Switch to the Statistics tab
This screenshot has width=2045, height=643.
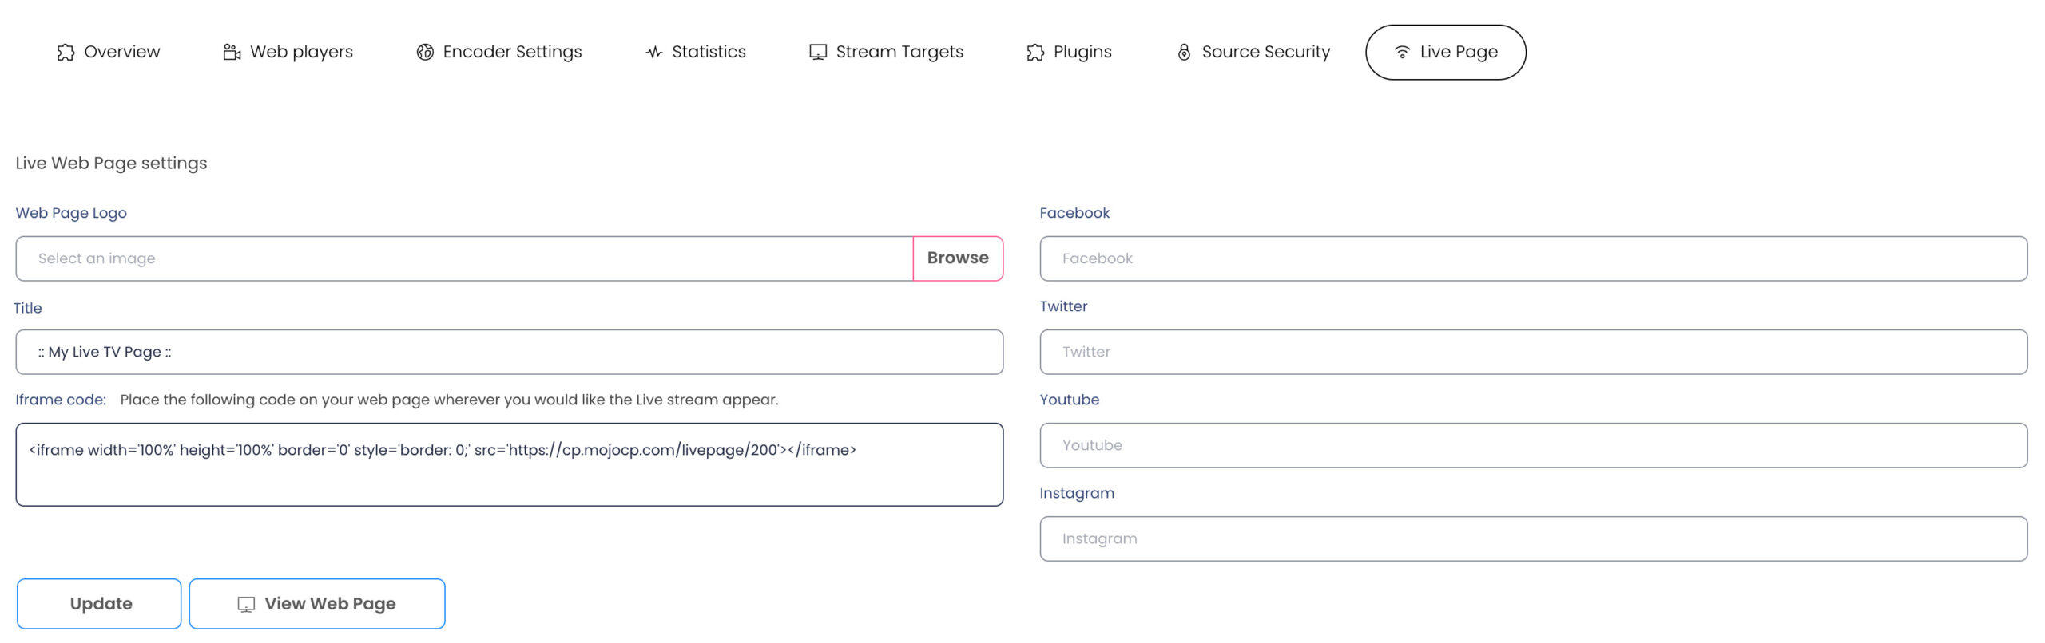(x=708, y=53)
